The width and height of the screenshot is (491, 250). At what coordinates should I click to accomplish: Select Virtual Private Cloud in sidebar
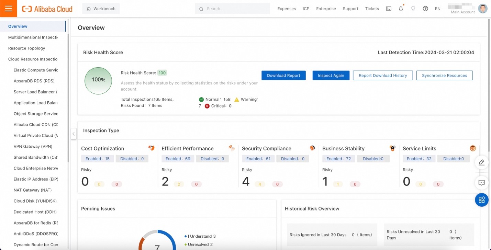tap(36, 136)
